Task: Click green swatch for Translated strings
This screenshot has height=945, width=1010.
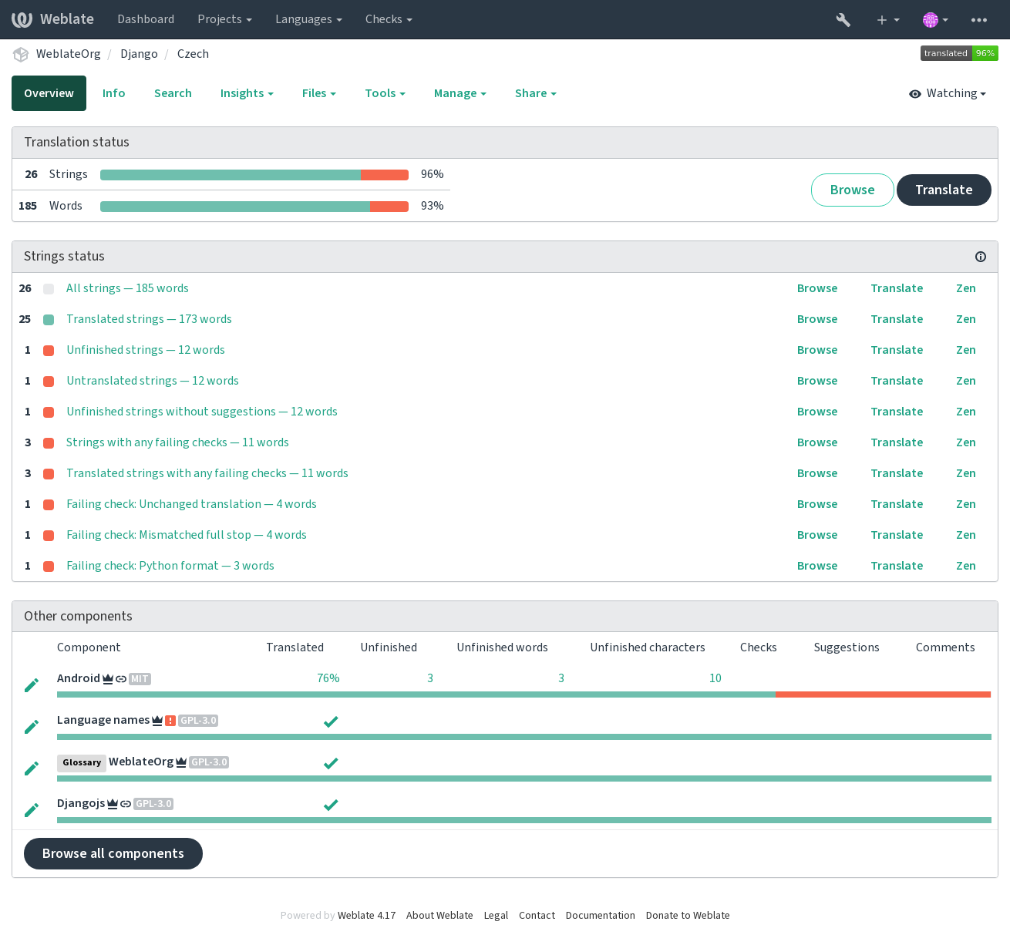Action: (x=49, y=320)
